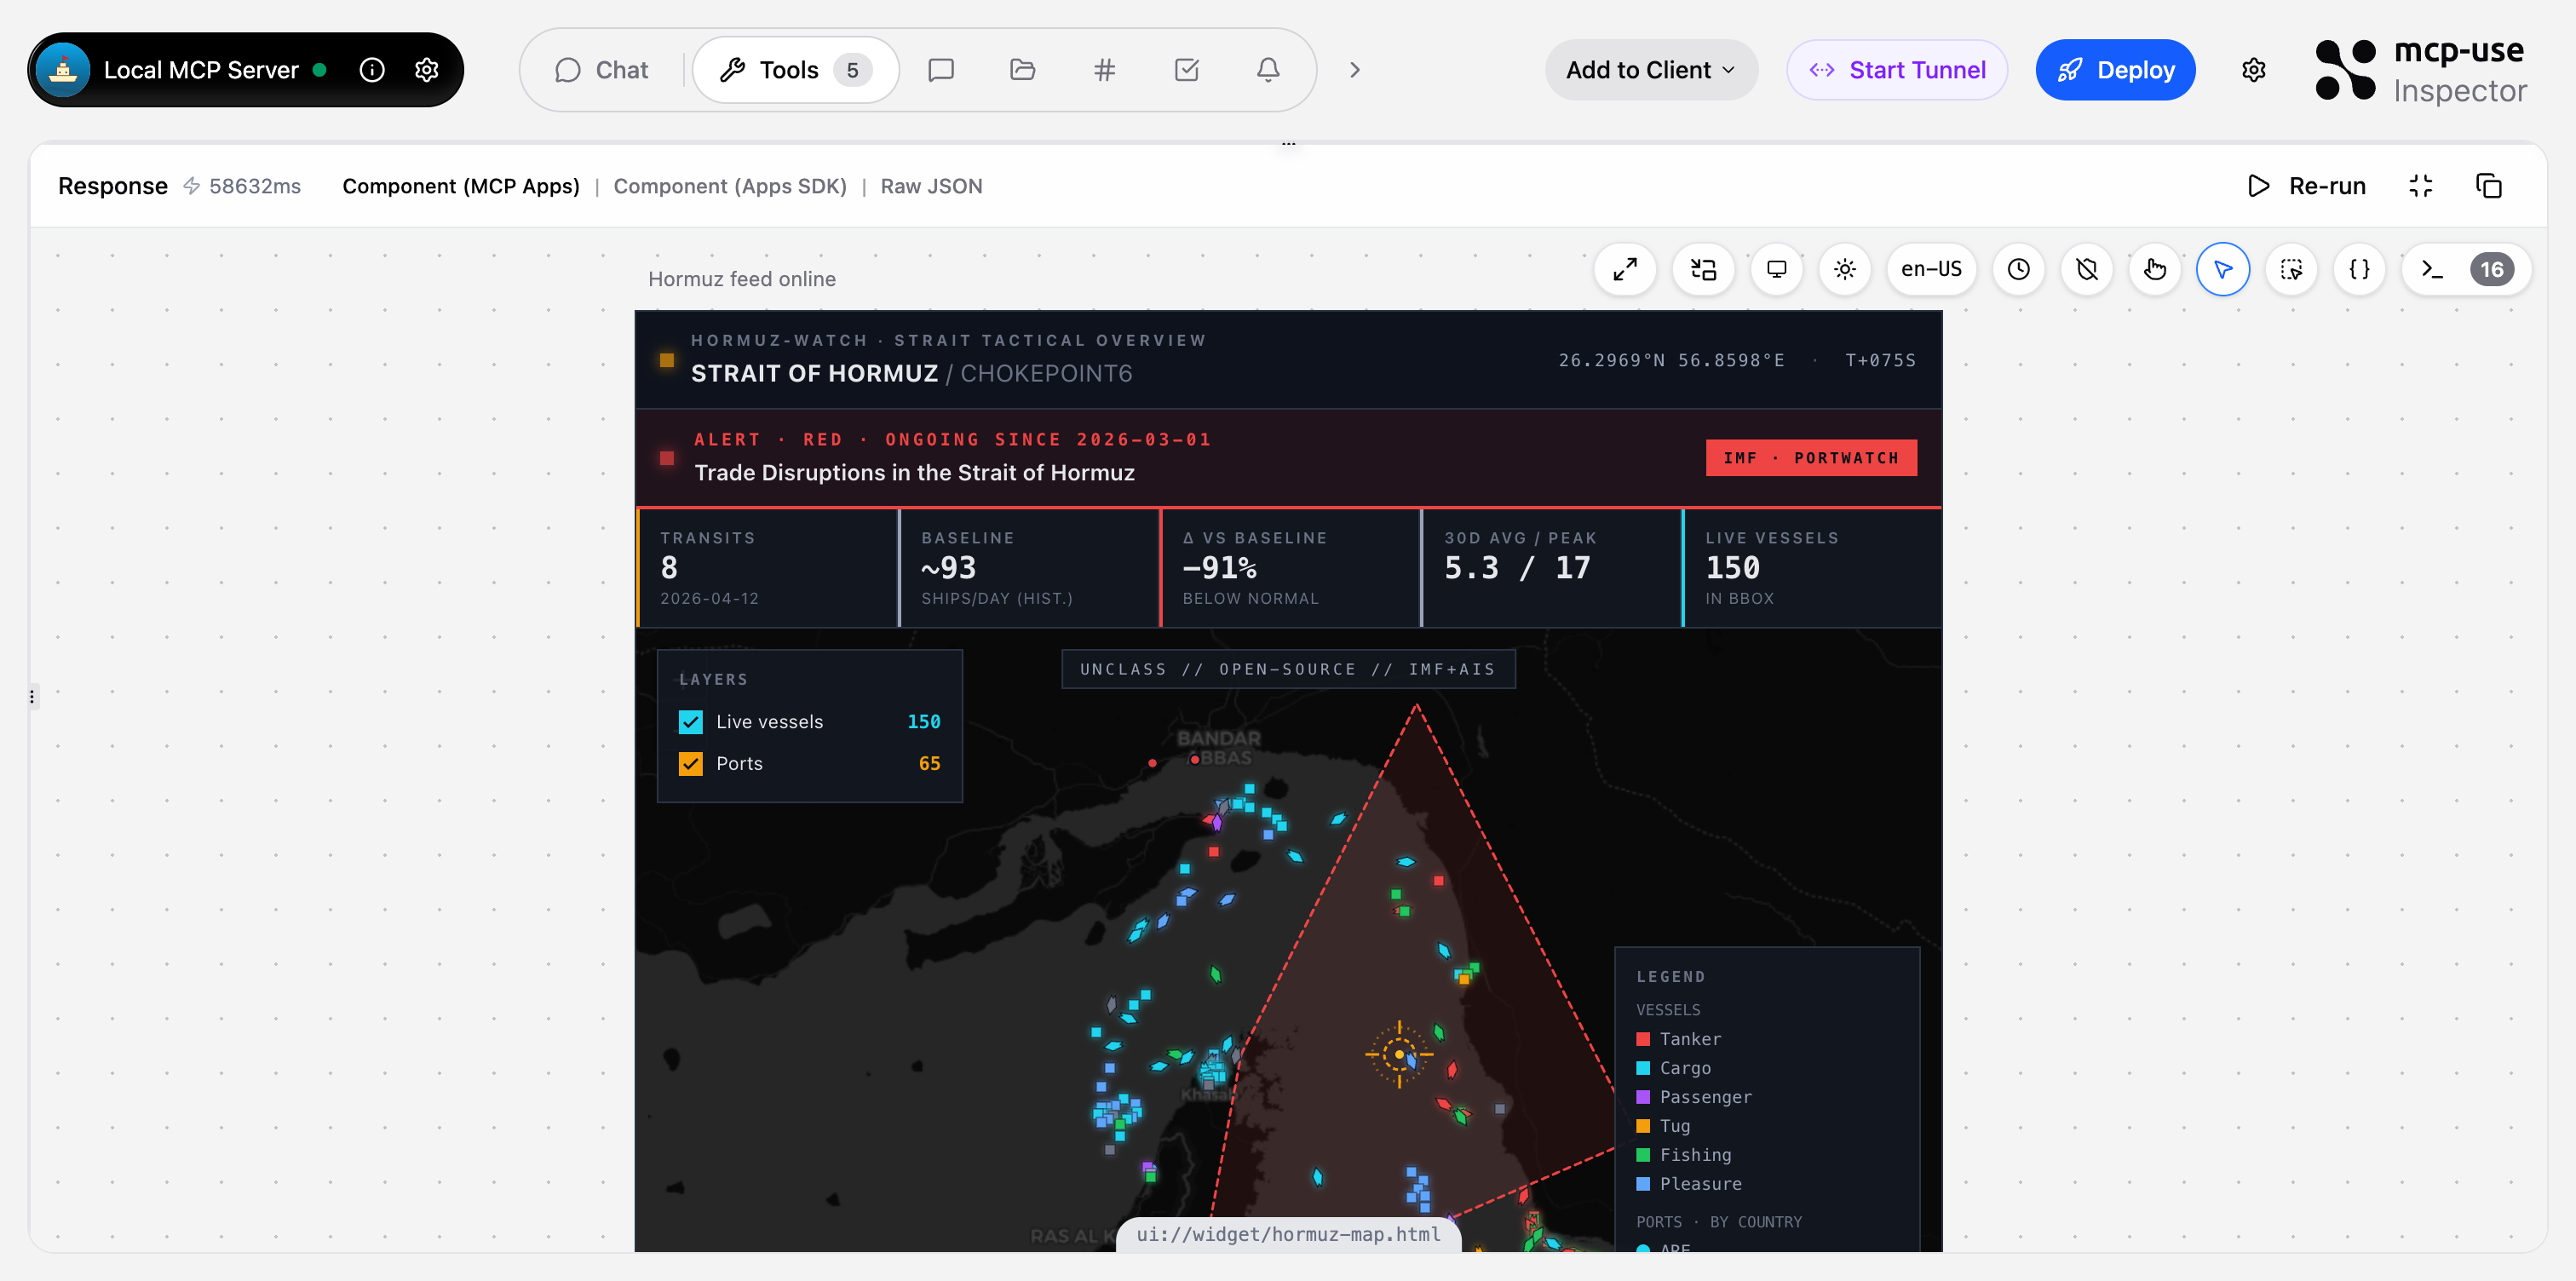The height and width of the screenshot is (1281, 2576).
Task: Click the clock timezone icon
Action: [2018, 269]
